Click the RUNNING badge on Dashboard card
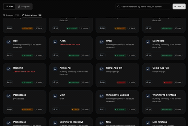This screenshot has width=188, height=126. point(166,55)
